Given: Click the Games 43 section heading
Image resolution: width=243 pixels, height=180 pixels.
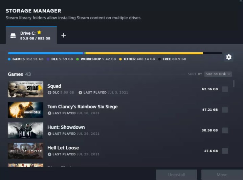Looking at the screenshot, I should [19, 74].
